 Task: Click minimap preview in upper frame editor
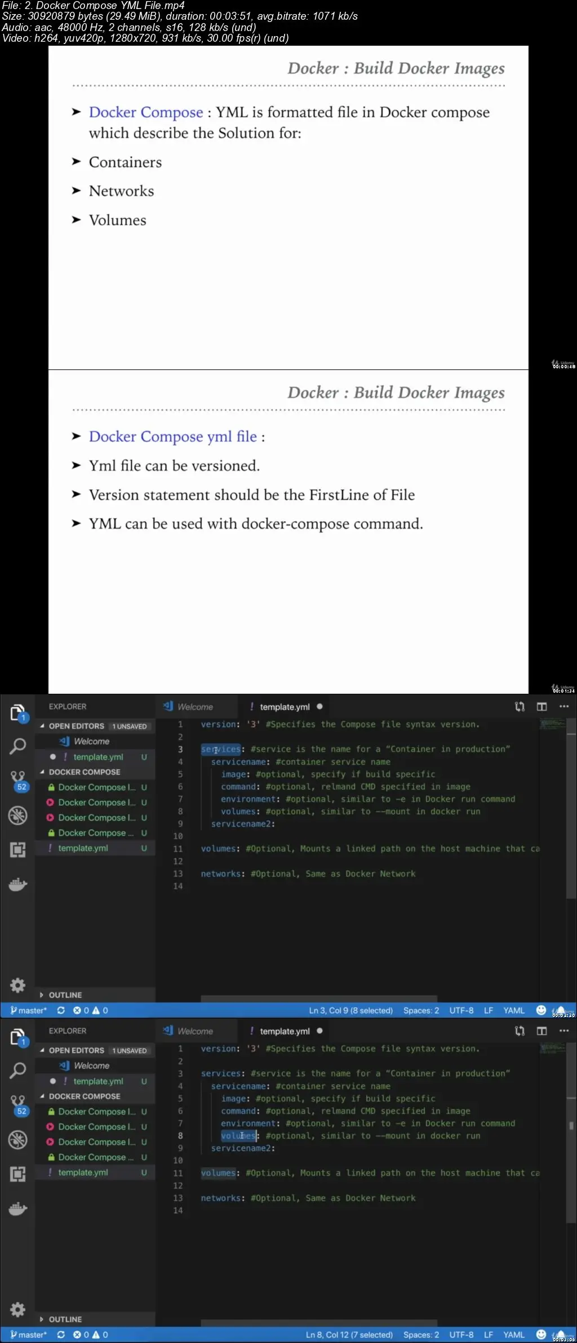point(553,723)
